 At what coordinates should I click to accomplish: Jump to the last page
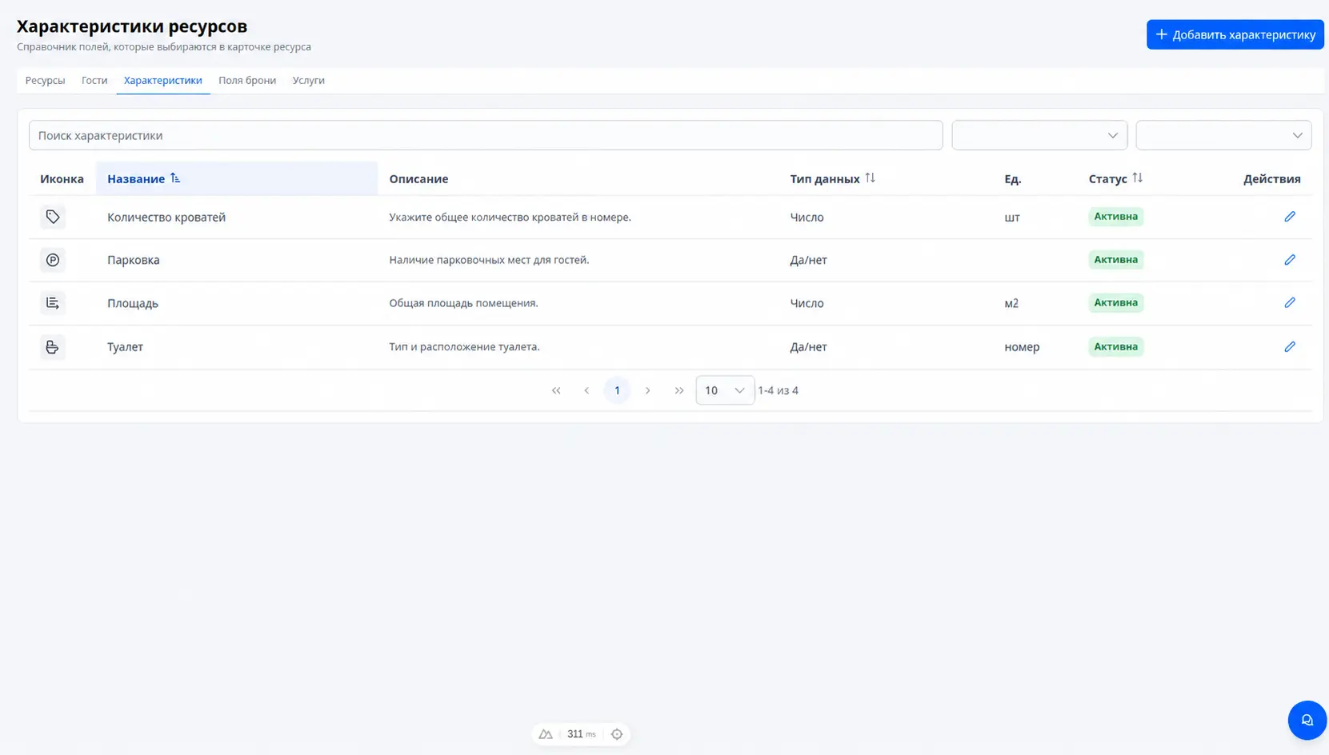pyautogui.click(x=679, y=390)
